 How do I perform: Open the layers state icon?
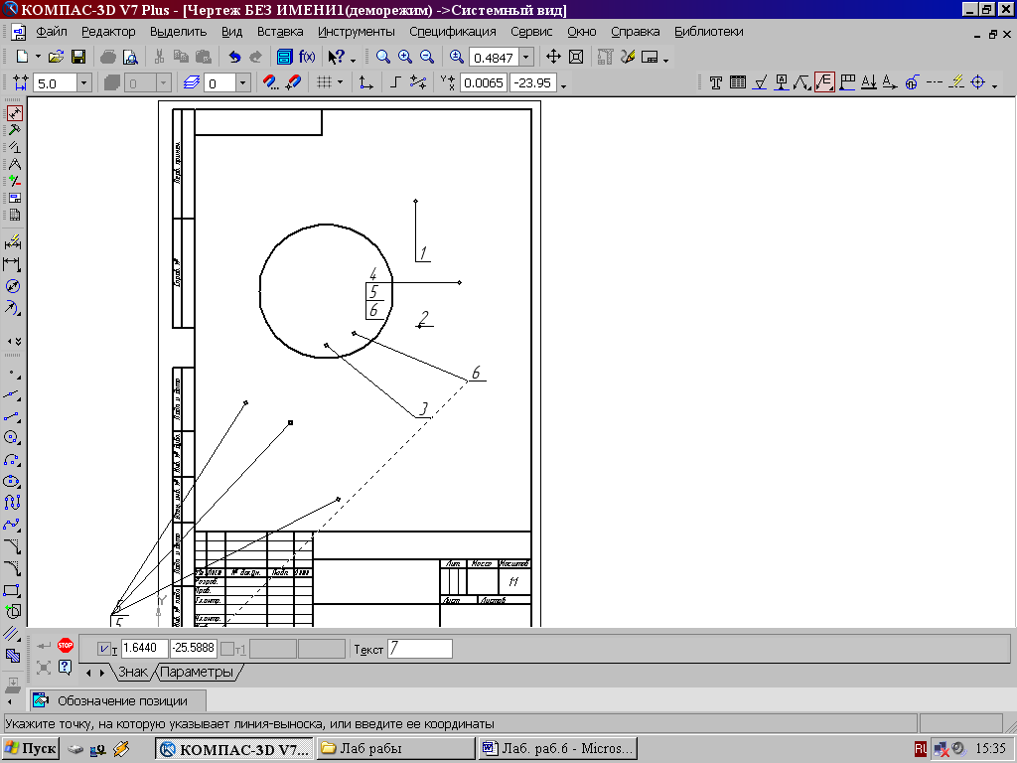192,83
